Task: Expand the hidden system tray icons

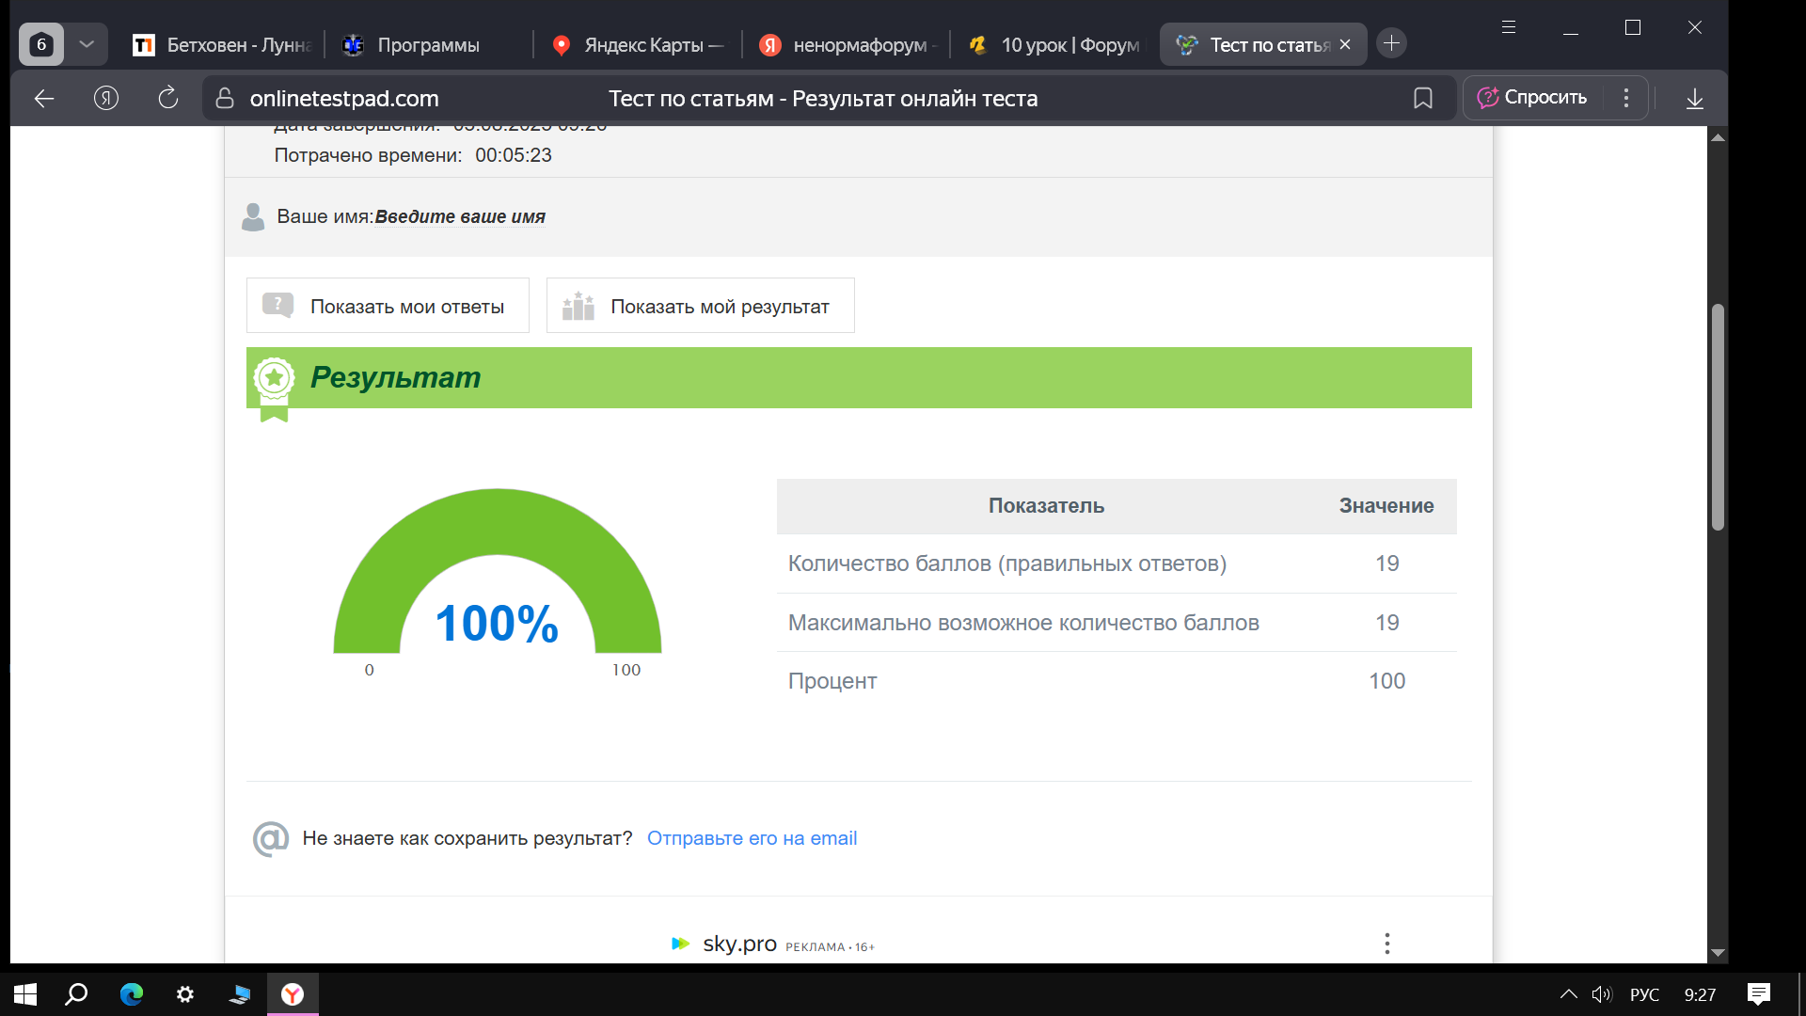Action: (x=1568, y=994)
